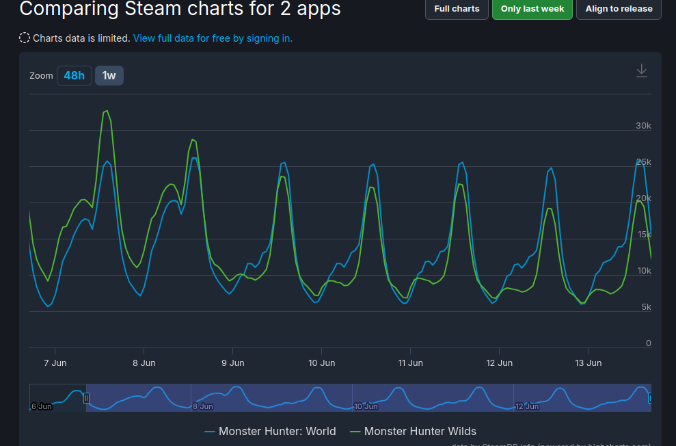The height and width of the screenshot is (446, 676).
Task: Click the Comparing Steam charts heading
Action: coord(180,9)
